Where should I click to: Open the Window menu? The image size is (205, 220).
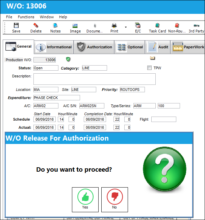(x=47, y=17)
